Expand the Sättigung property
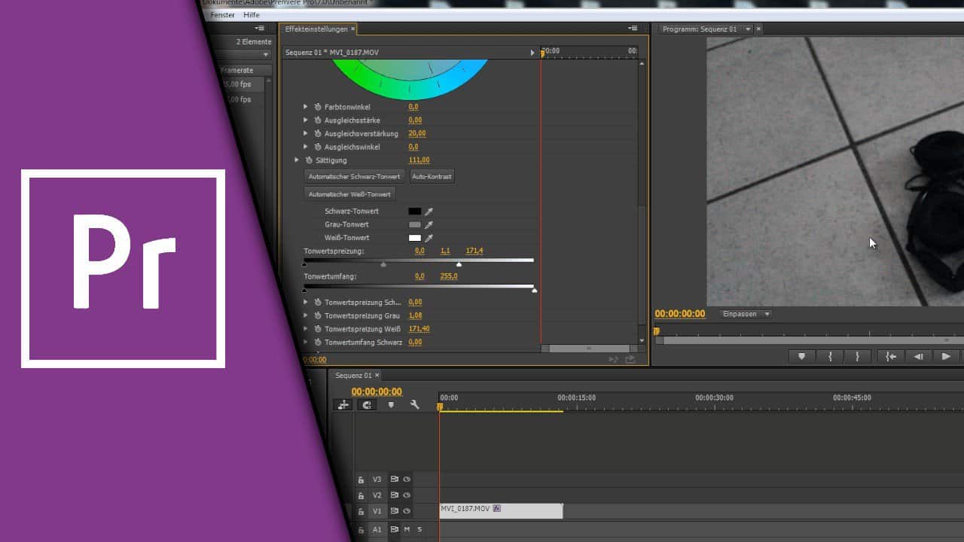The height and width of the screenshot is (542, 964). pos(297,160)
